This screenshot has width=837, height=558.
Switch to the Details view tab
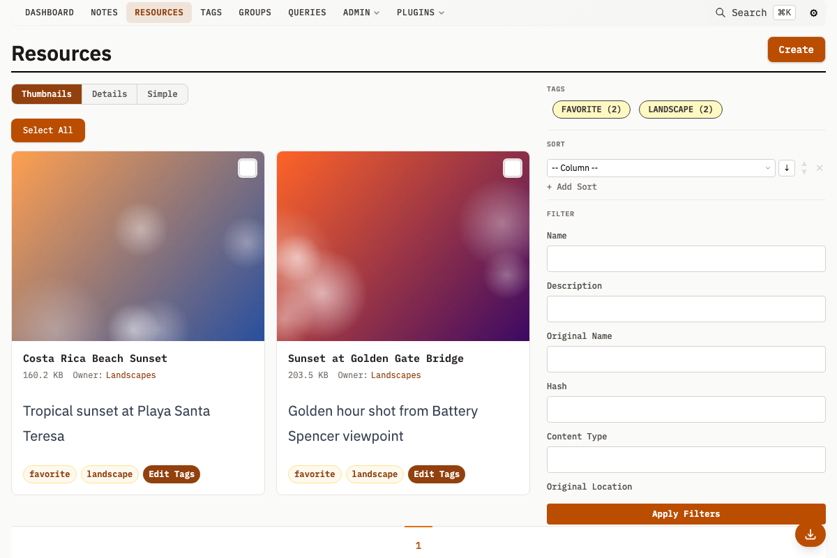(x=109, y=93)
